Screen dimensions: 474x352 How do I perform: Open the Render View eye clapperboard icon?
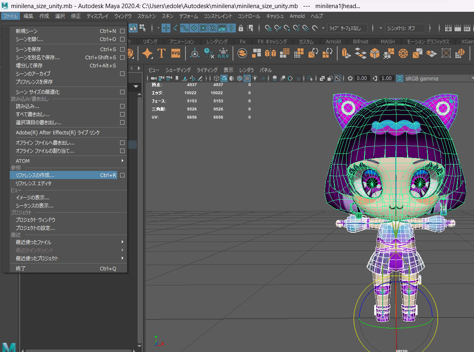tap(448, 28)
